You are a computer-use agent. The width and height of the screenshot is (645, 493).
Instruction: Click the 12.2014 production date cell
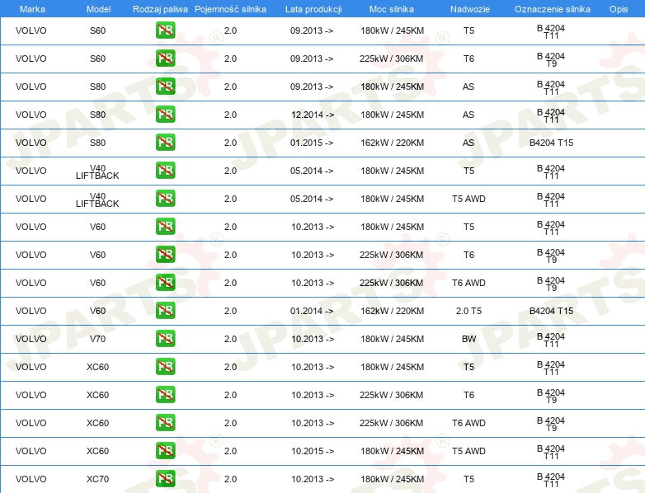312,115
